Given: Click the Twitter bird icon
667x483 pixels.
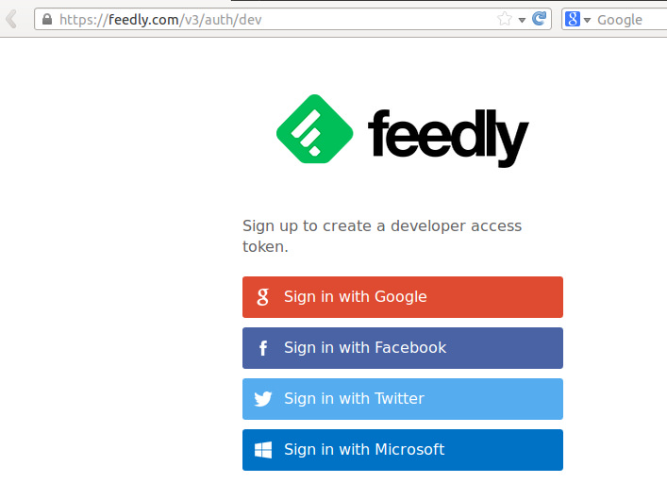Looking at the screenshot, I should [263, 399].
